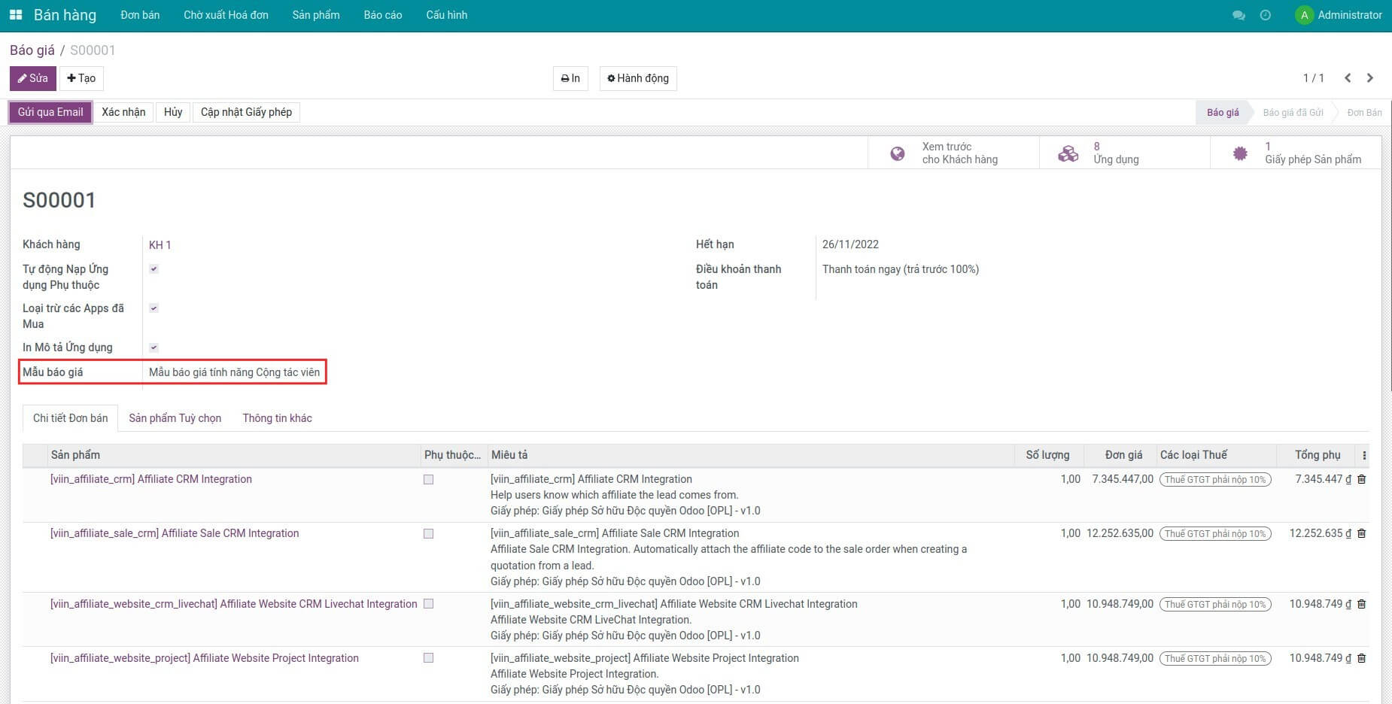Check Phụ thuộc box for Affiliate Sale CRM row
This screenshot has height=704, width=1392.
coord(428,534)
